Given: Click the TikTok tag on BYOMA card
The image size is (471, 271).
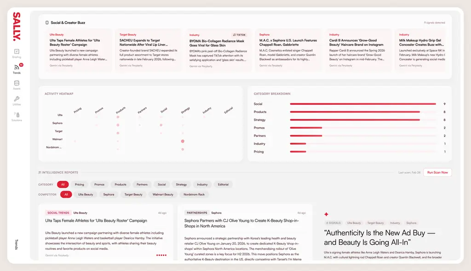Looking at the screenshot, I should [x=239, y=35].
